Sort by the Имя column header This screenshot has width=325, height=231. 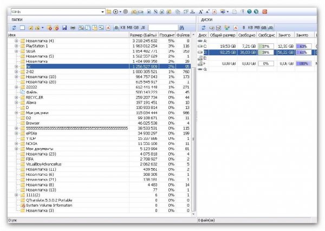coord(68,35)
